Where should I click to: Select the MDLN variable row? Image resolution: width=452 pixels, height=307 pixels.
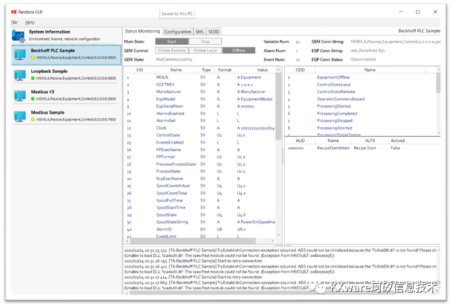coord(200,77)
